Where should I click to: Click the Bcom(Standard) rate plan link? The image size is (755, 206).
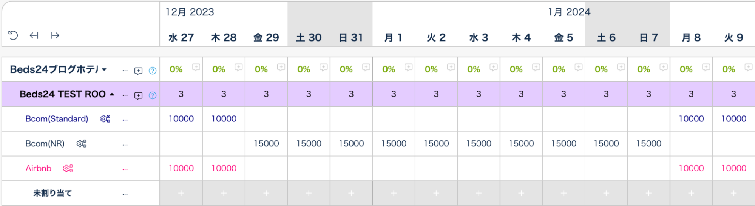[57, 119]
